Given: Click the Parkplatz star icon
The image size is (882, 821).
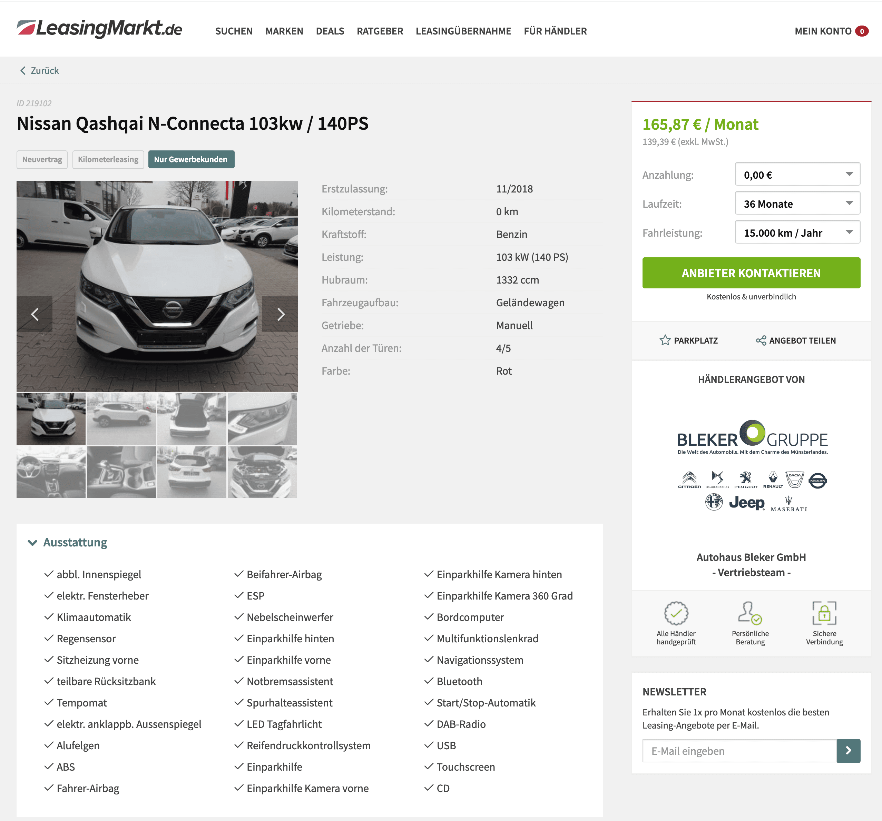Looking at the screenshot, I should (665, 340).
